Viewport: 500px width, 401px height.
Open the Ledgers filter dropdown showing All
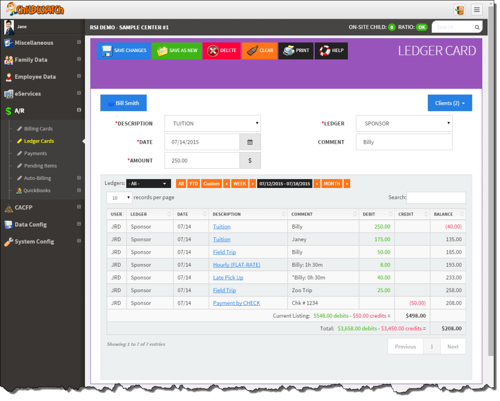(148, 184)
